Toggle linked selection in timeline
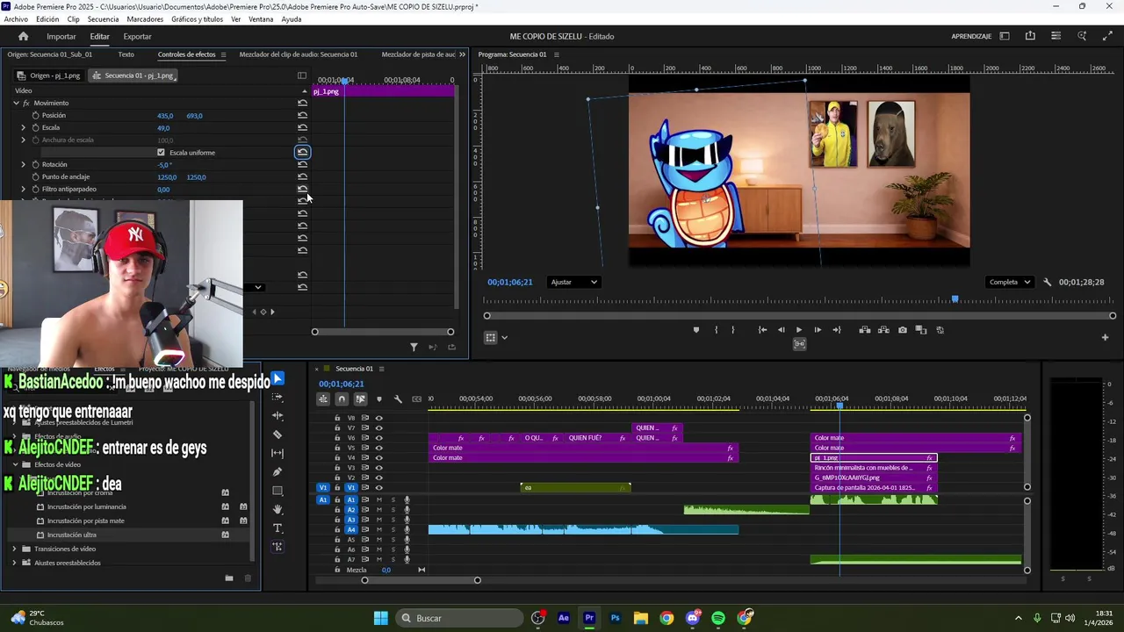 point(360,399)
